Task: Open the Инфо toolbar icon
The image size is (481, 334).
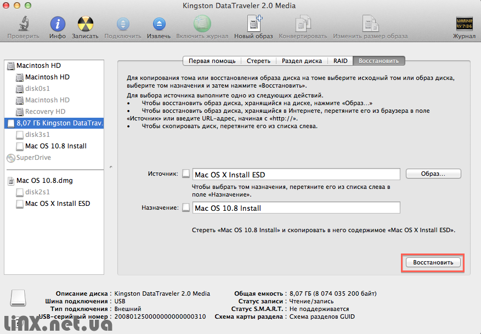Action: coord(58,24)
